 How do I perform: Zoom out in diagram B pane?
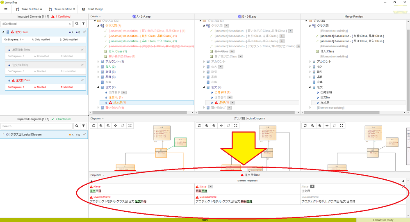[x=207, y=126]
